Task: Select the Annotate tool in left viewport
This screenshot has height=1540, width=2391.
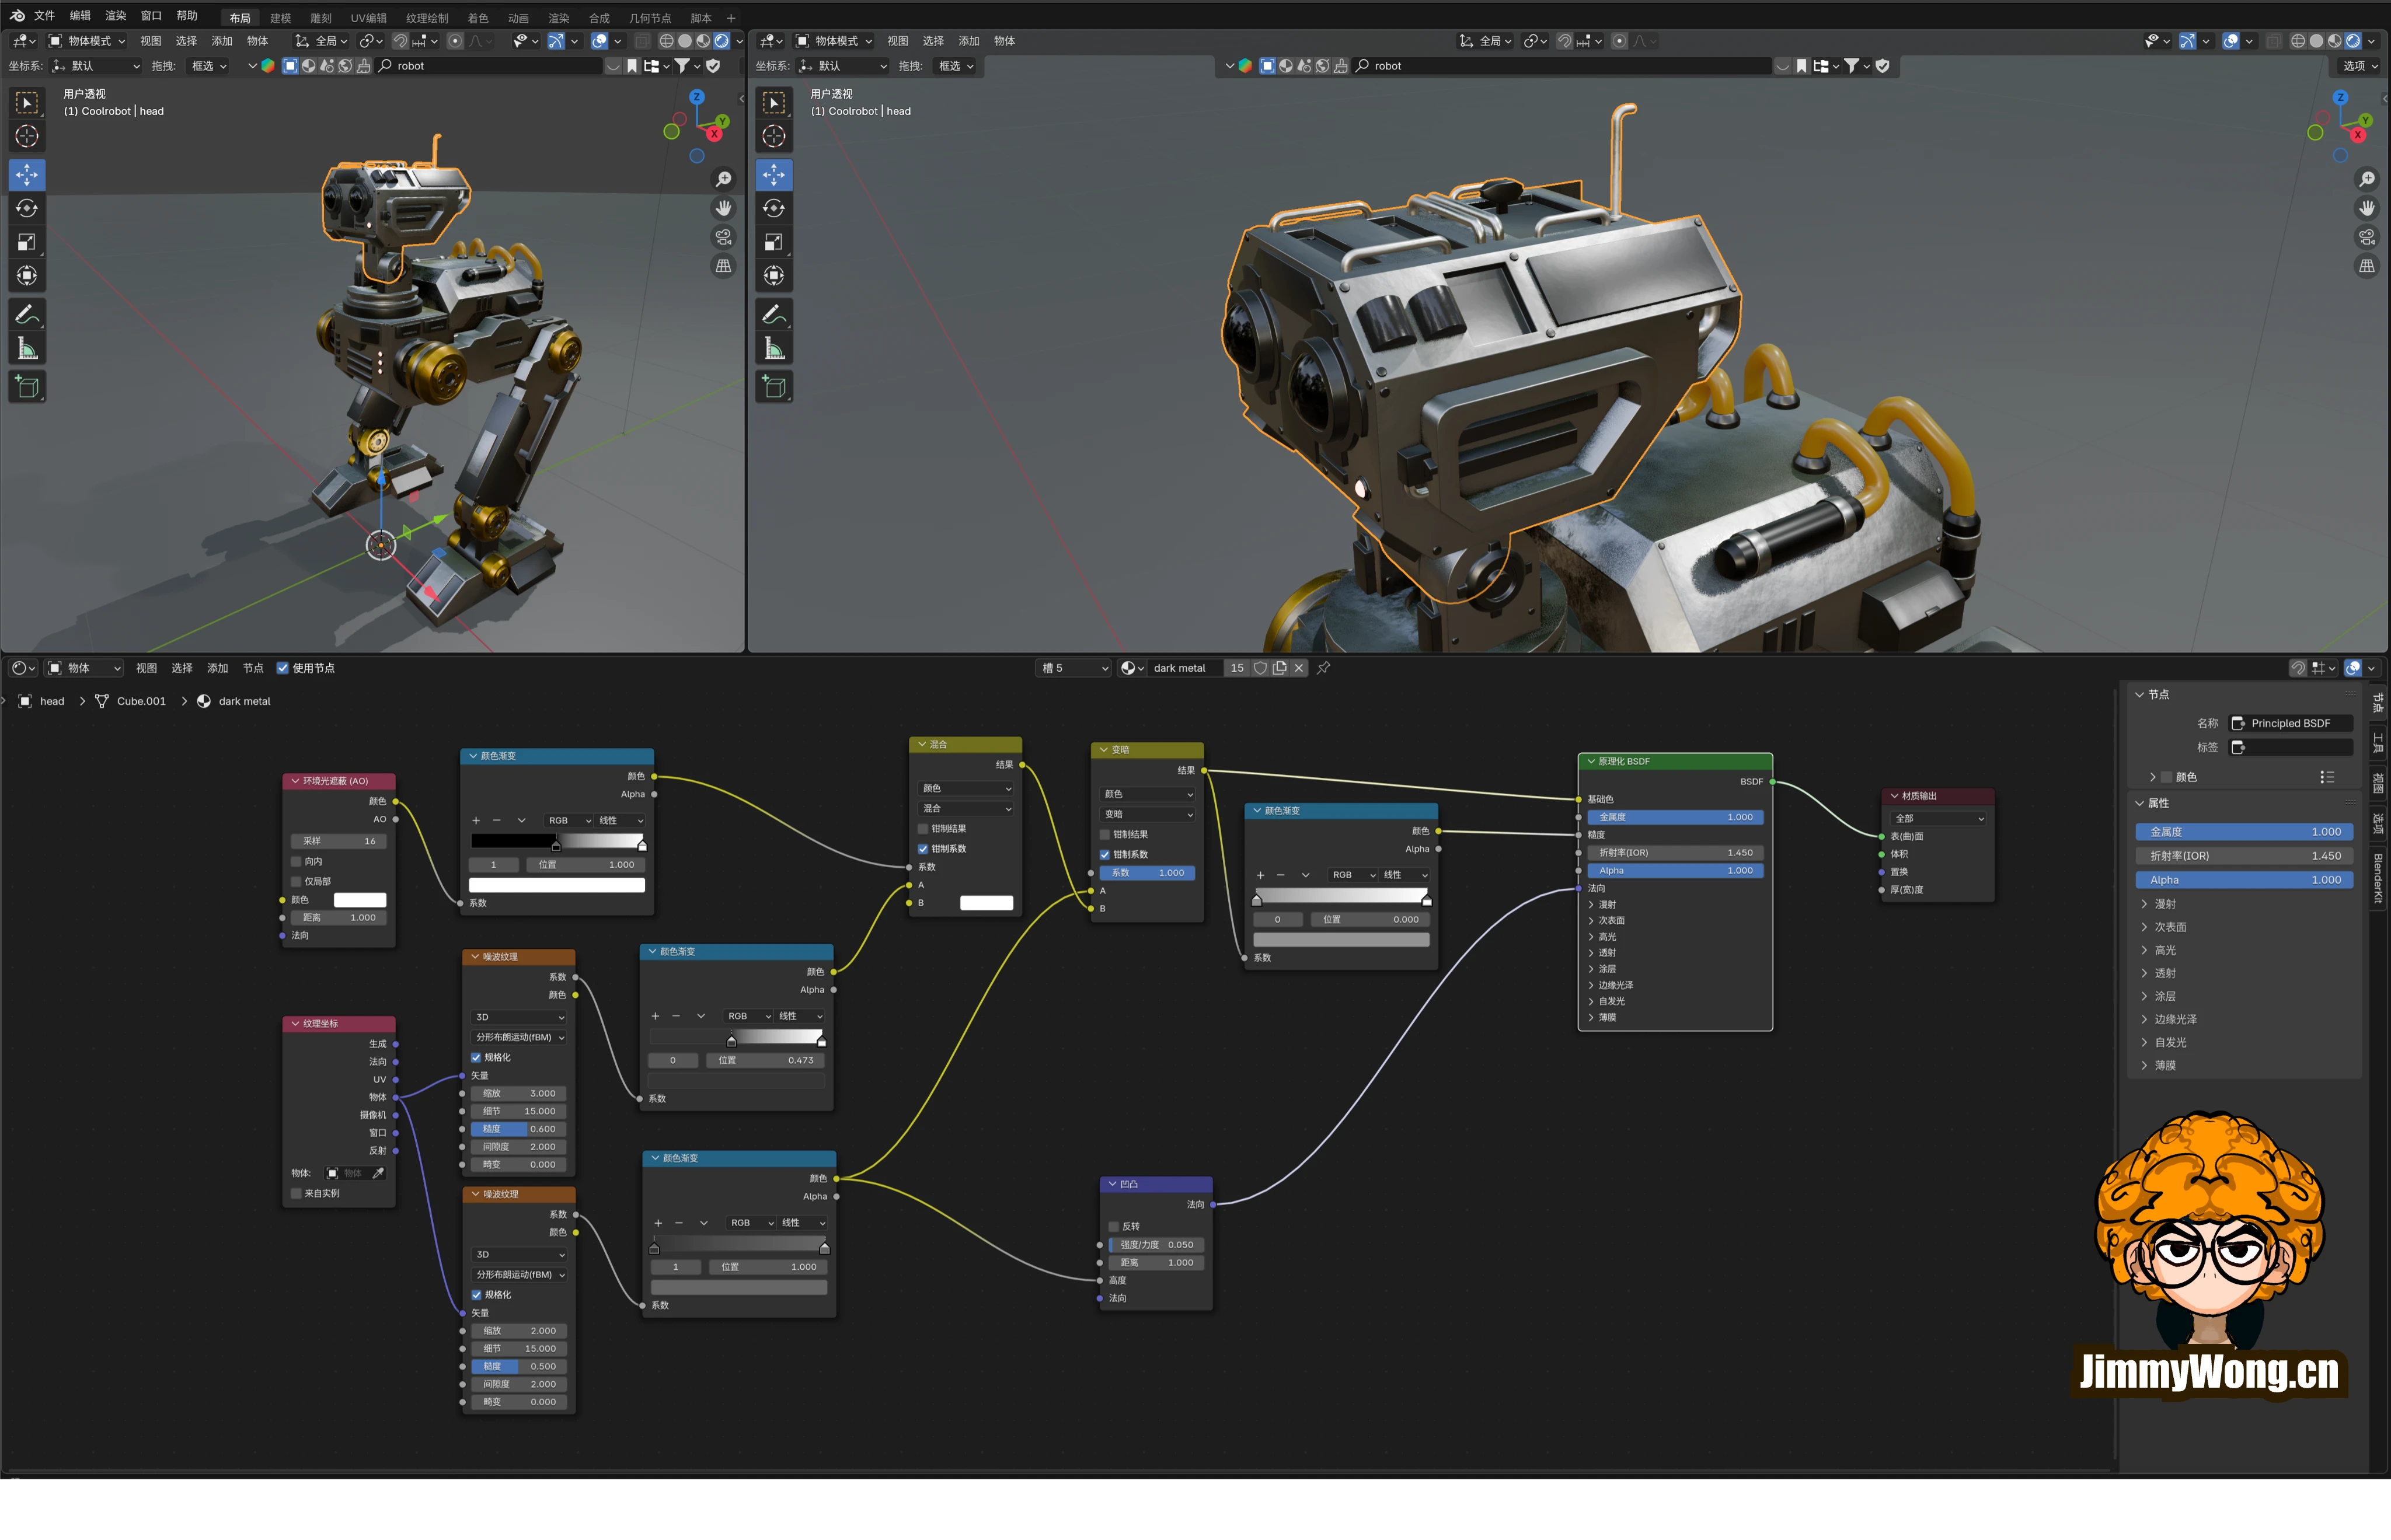Action: click(x=27, y=315)
